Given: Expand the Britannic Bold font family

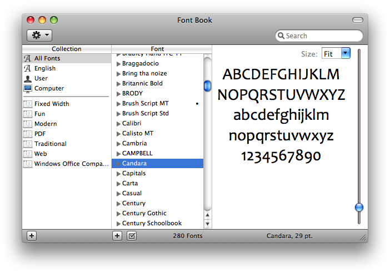Looking at the screenshot, I should 118,84.
